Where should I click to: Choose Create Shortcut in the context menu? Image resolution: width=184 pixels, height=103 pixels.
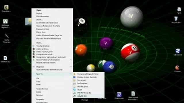click(x=42, y=89)
